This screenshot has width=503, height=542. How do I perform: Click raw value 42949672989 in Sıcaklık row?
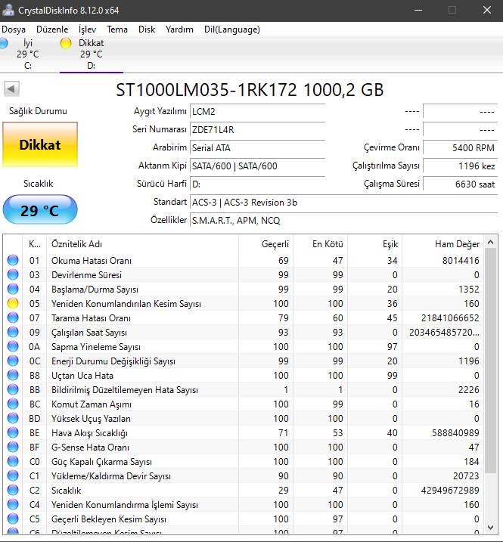coord(450,490)
